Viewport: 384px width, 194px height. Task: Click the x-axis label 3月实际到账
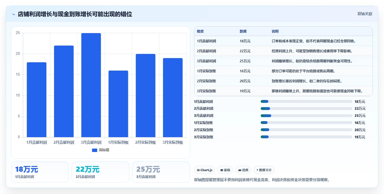173,142
